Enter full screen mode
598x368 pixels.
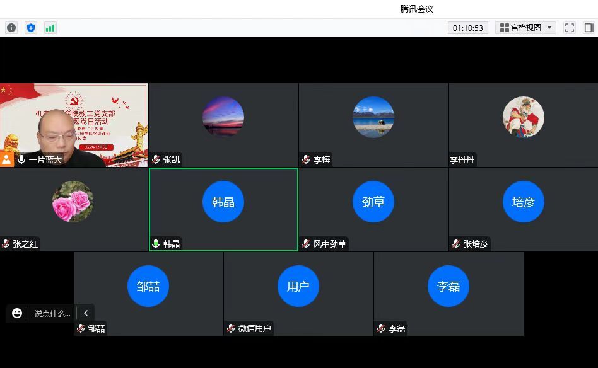(570, 28)
